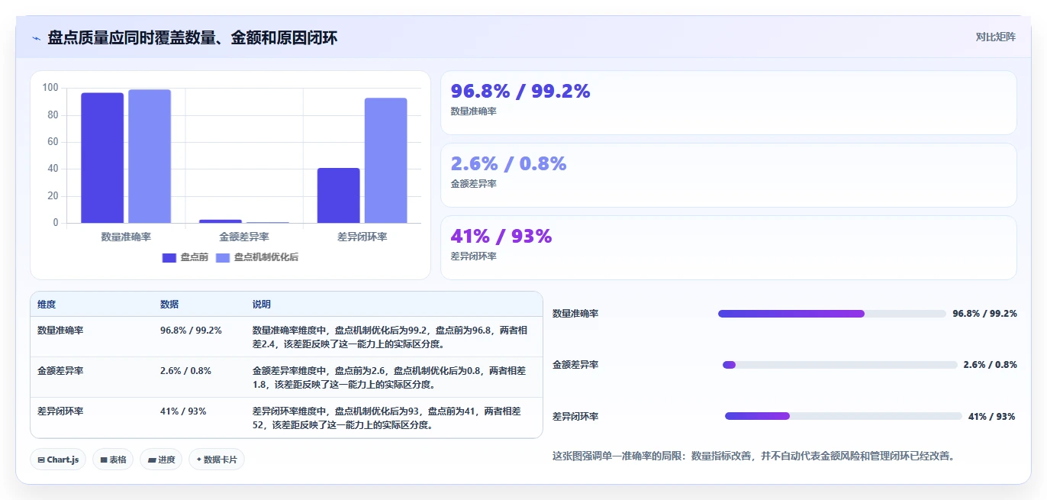Toggle the 盘点机制优化后 legend entry
The image size is (1047, 500).
(x=257, y=257)
